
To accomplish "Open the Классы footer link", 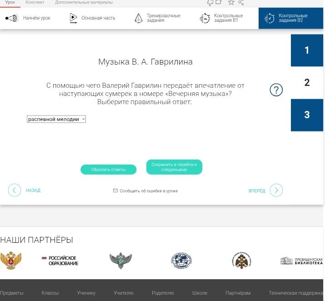I will click(50, 293).
